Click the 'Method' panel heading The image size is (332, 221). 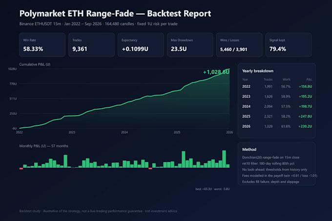tap(249, 149)
